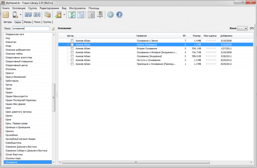Open the Книга menu
257x168 pixels.
point(6,8)
